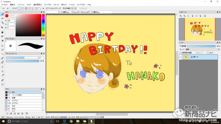This screenshot has width=221, height=124.
Task: Select the Gradient tool
Action: tap(2, 41)
